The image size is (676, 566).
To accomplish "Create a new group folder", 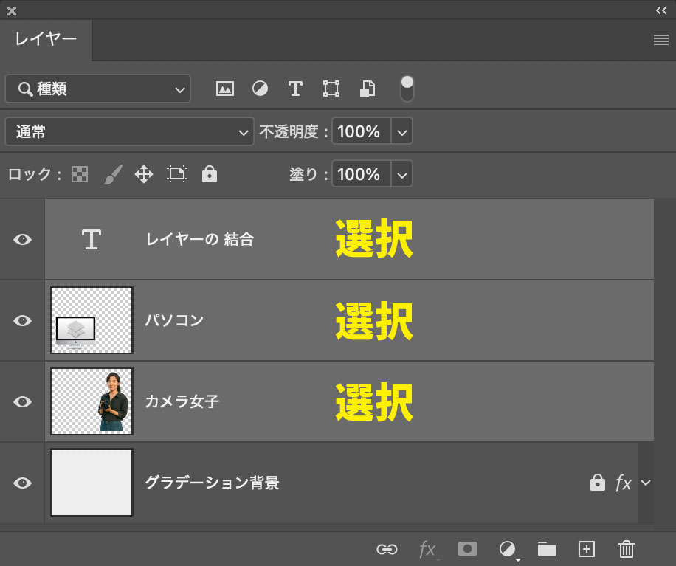I will (547, 549).
